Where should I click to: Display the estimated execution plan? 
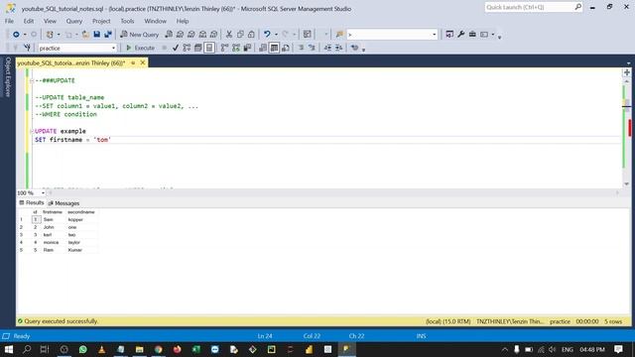click(187, 48)
